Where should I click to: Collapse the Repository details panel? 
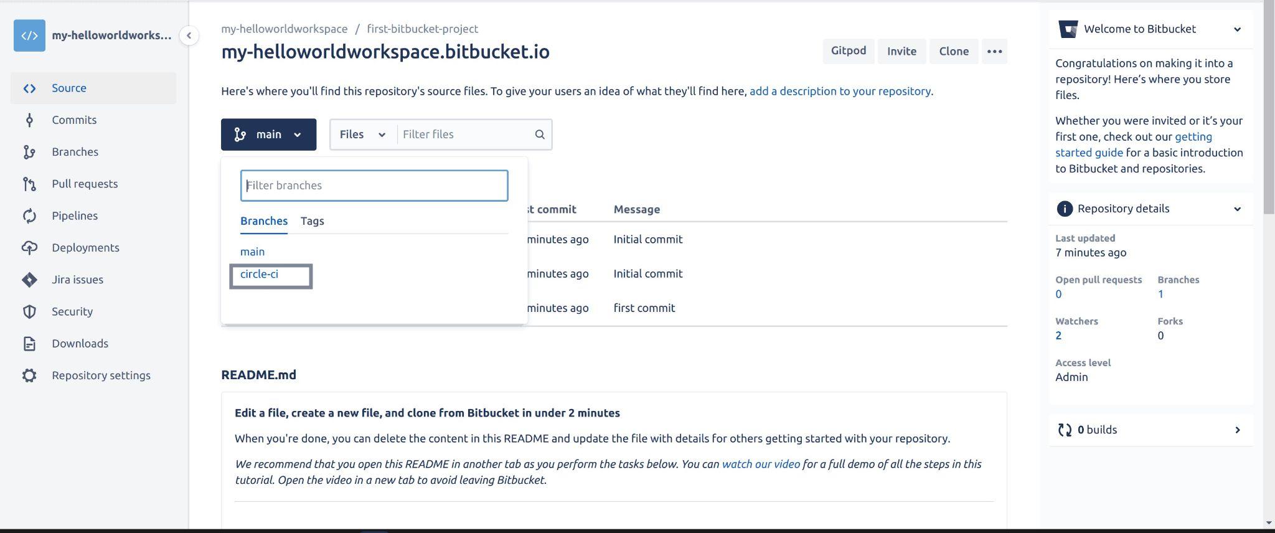point(1237,209)
